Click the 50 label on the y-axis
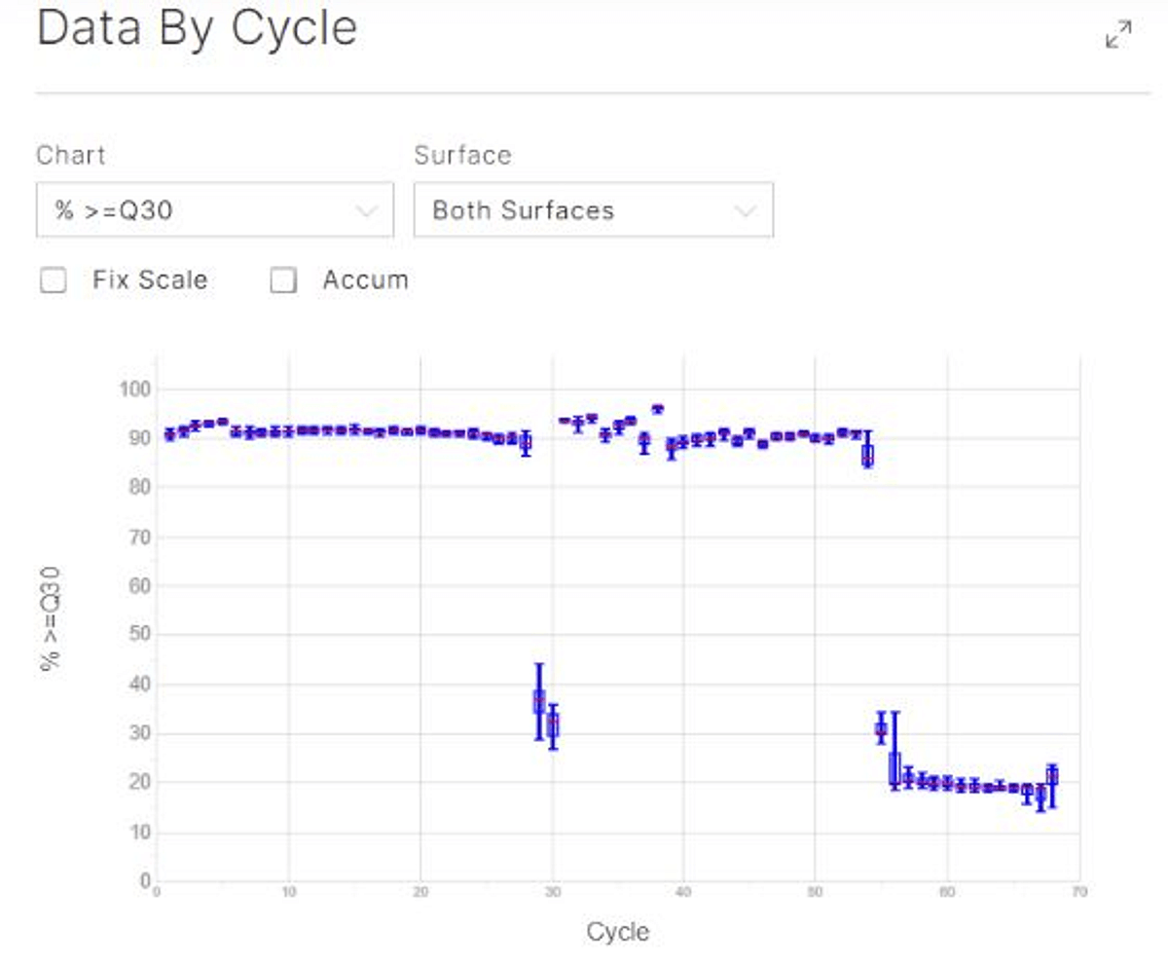This screenshot has height=965, width=1168. pyautogui.click(x=140, y=635)
